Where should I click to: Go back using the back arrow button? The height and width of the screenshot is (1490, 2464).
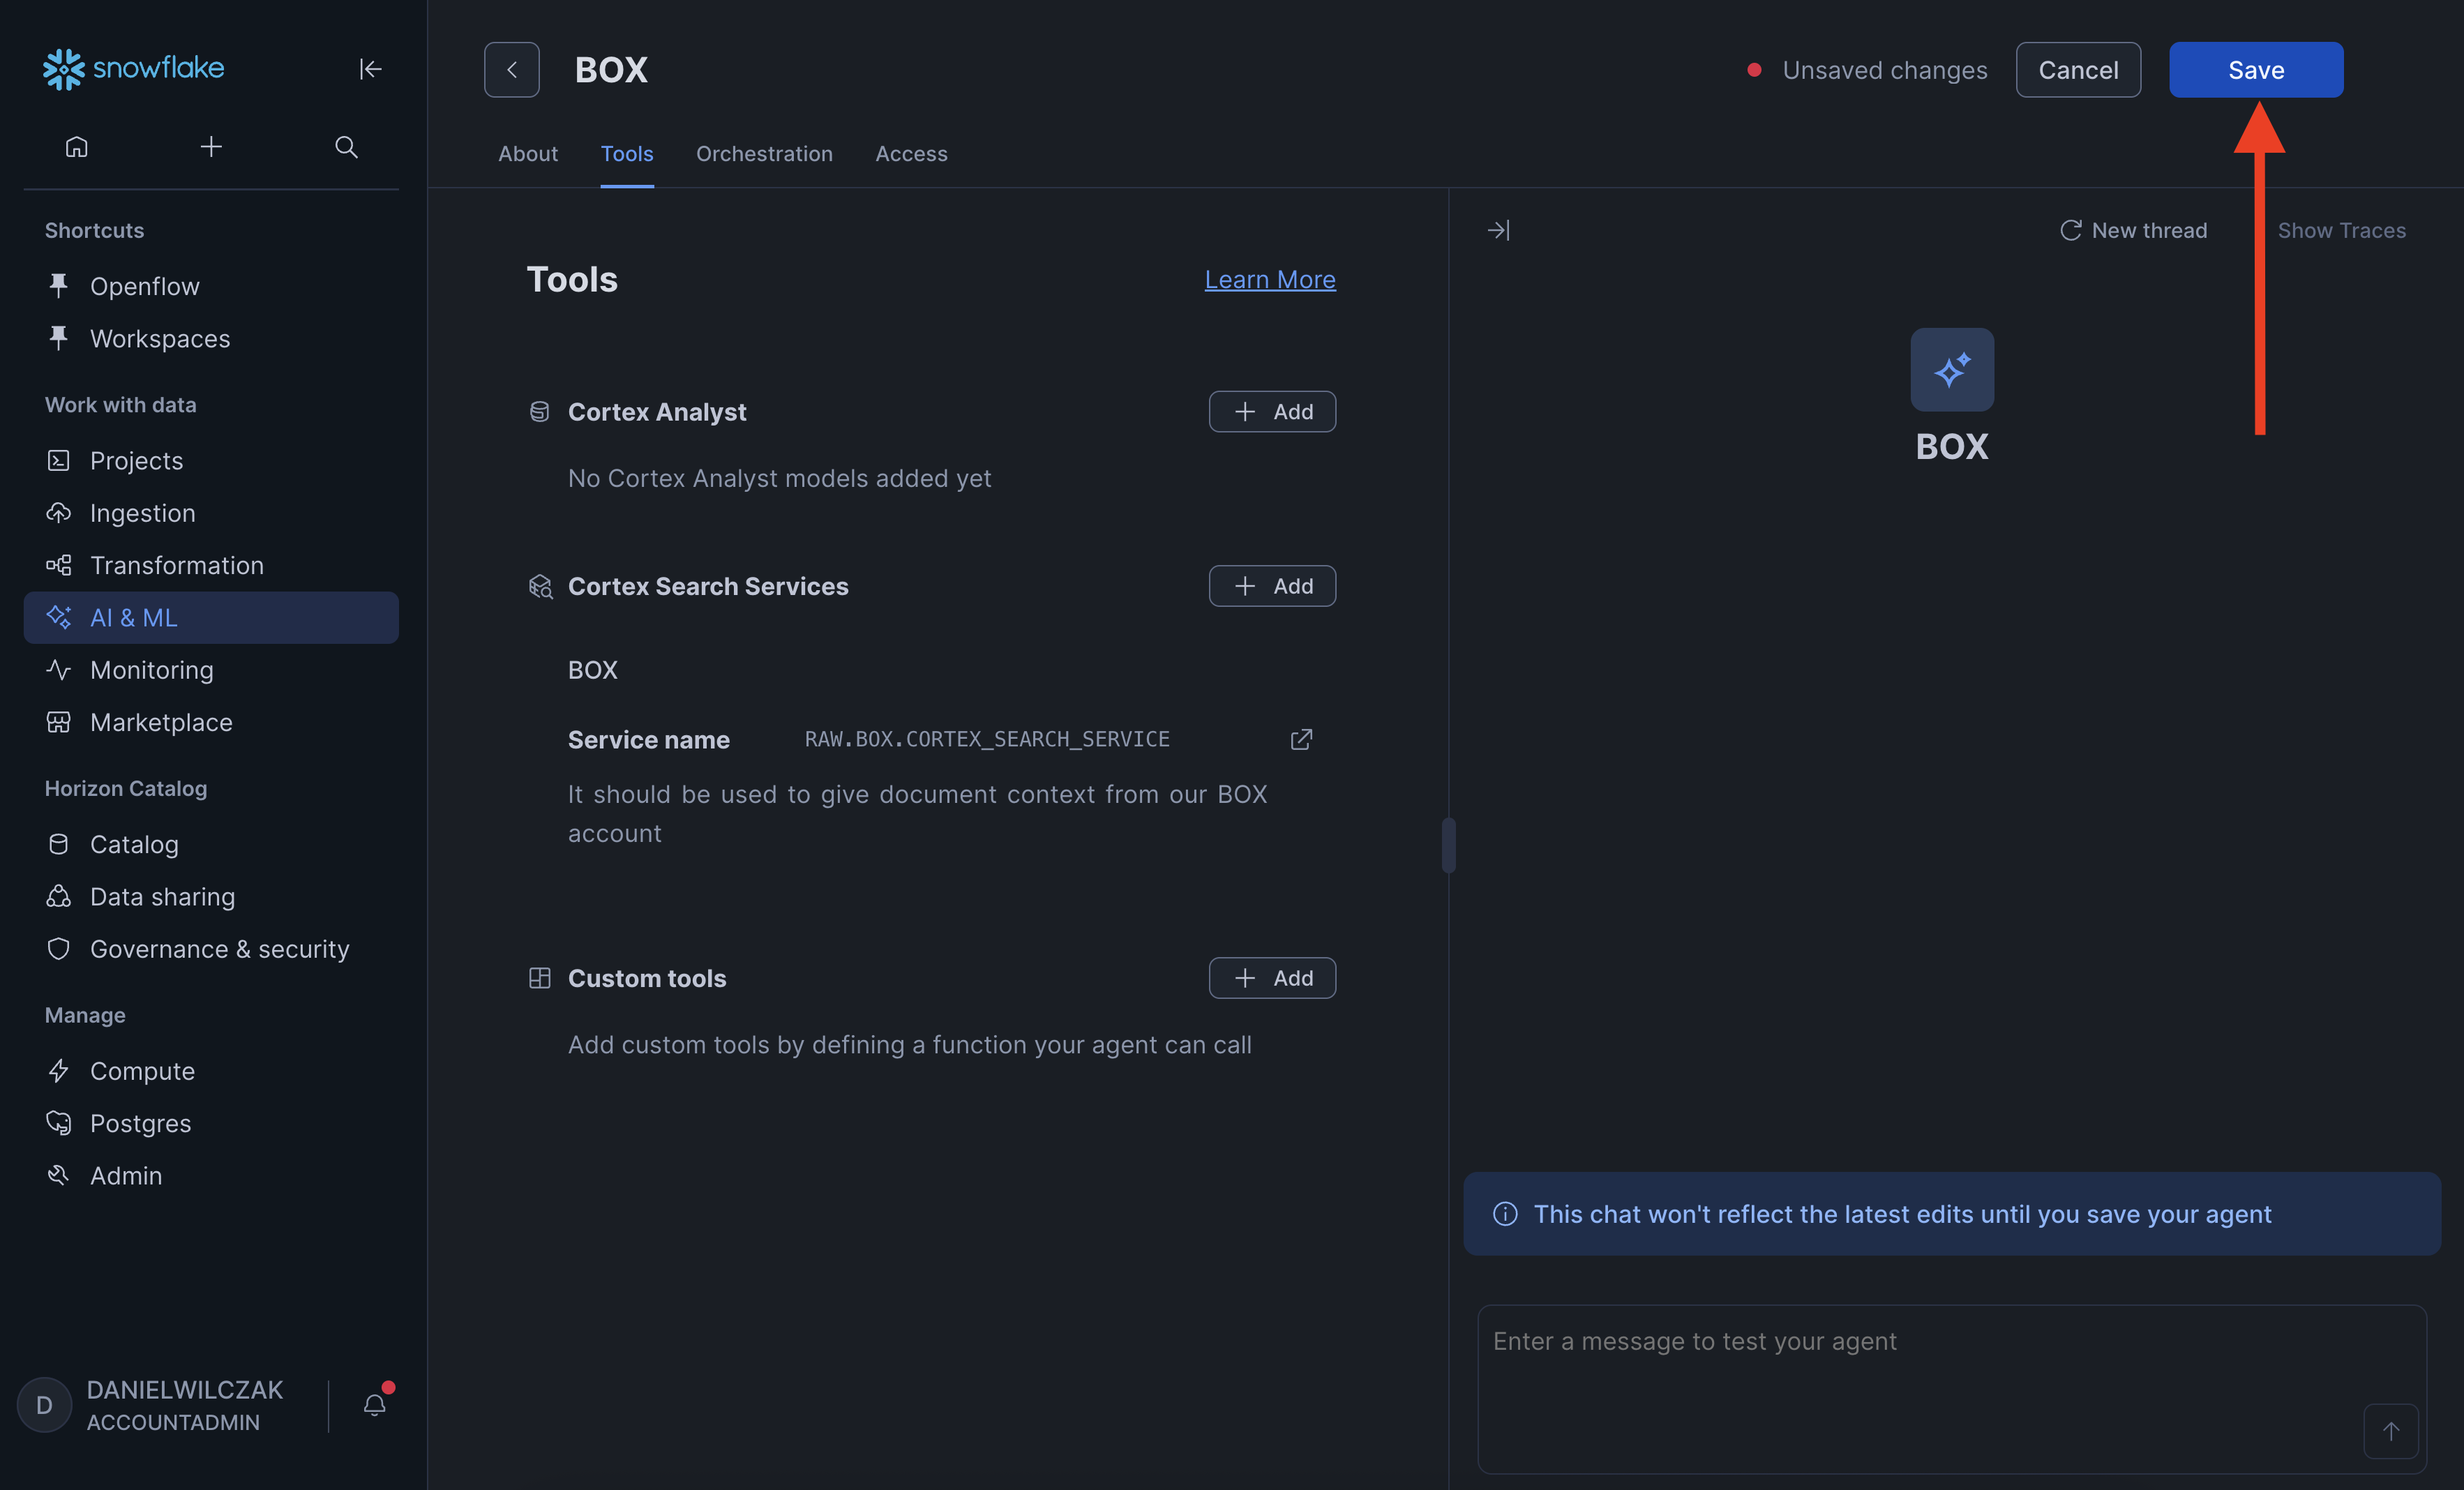pos(512,70)
